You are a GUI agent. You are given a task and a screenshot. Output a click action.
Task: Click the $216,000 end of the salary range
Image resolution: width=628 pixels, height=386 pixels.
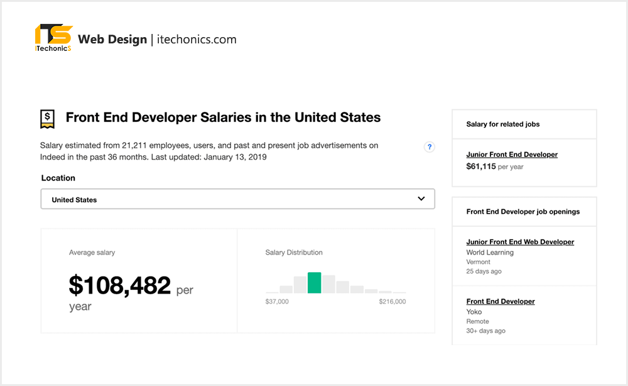(391, 301)
